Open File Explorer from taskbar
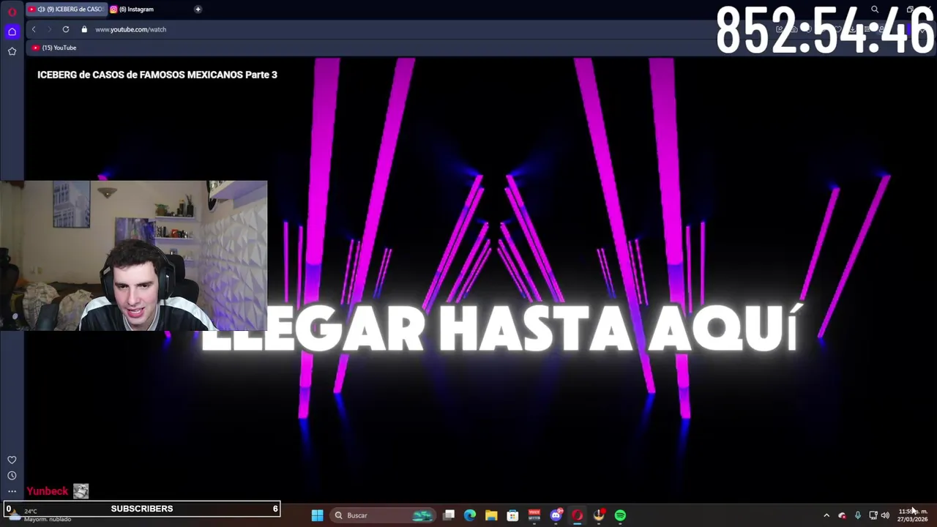 491,515
